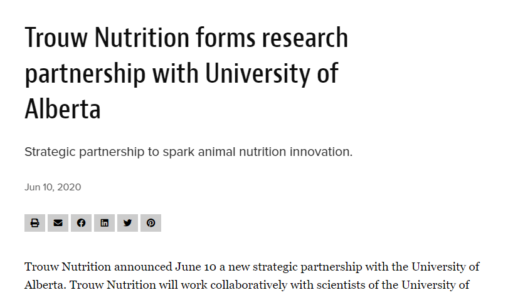Click the subtitle 'Strategic partnership to spark'
This screenshot has width=508, height=295.
(109, 152)
